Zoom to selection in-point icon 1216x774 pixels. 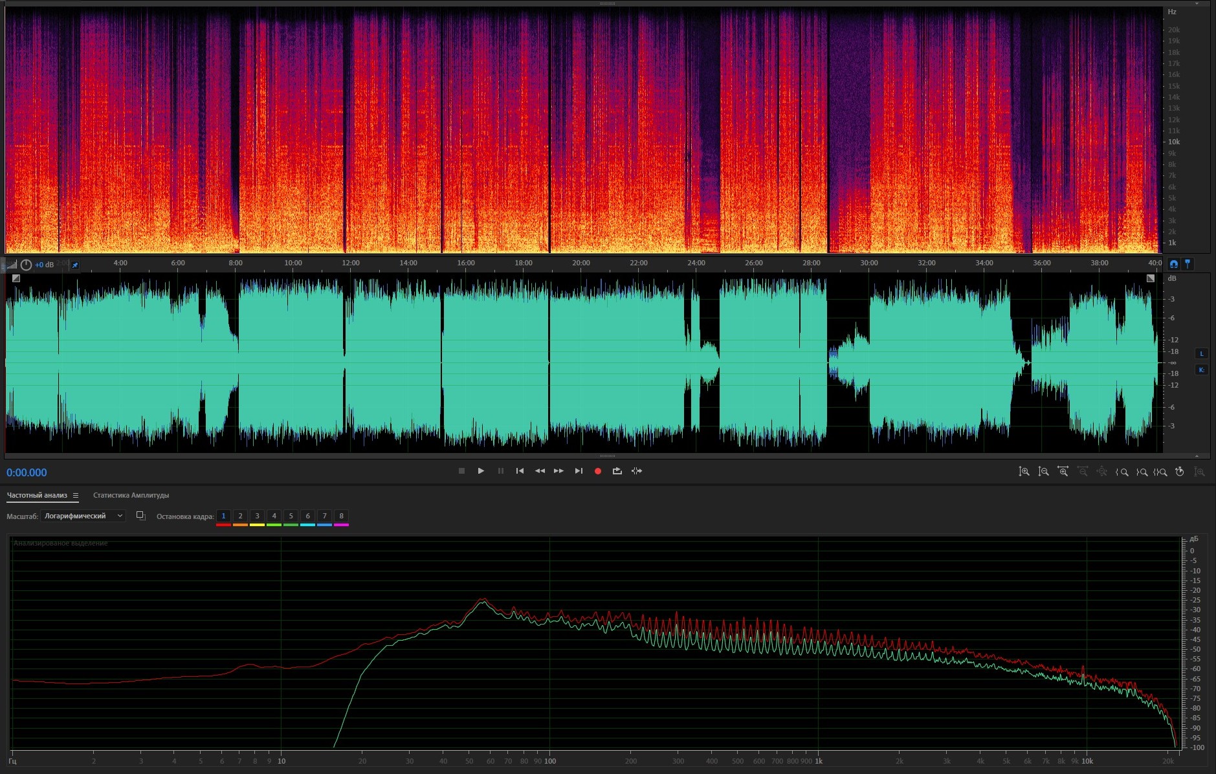[1122, 472]
